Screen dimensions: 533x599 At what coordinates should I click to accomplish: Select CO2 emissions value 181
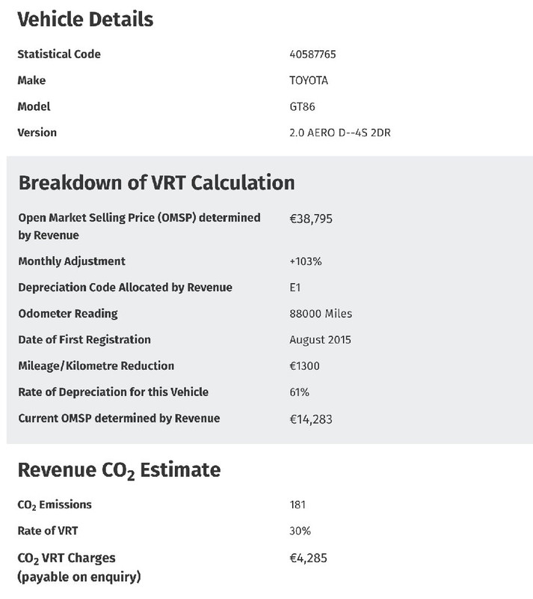(x=298, y=505)
